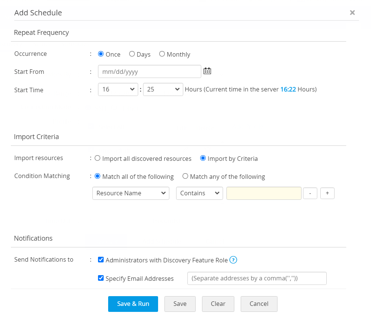Expand the Resource Name dropdown
Image resolution: width=371 pixels, height=328 pixels.
(131, 193)
